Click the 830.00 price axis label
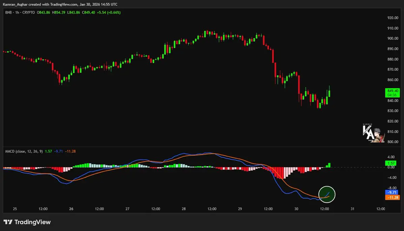Screen dimensions: 404x231 393,111
